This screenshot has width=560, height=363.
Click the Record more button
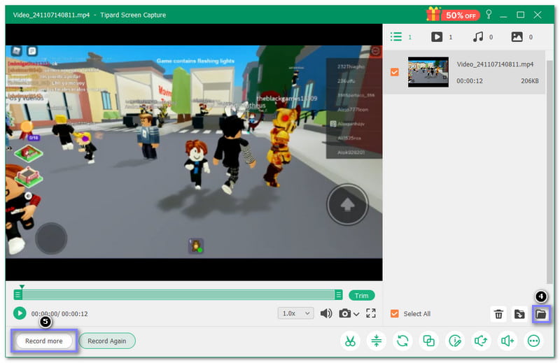tap(44, 341)
